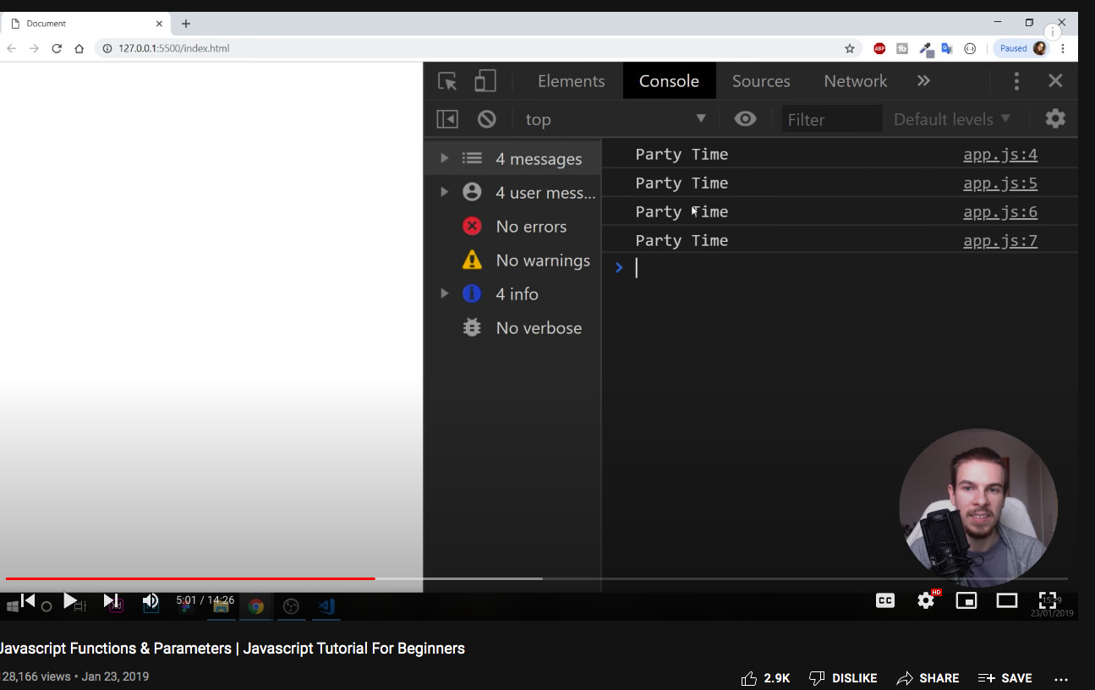Open the 'Default levels' dropdown
Screen dimensions: 1095x690
[950, 118]
